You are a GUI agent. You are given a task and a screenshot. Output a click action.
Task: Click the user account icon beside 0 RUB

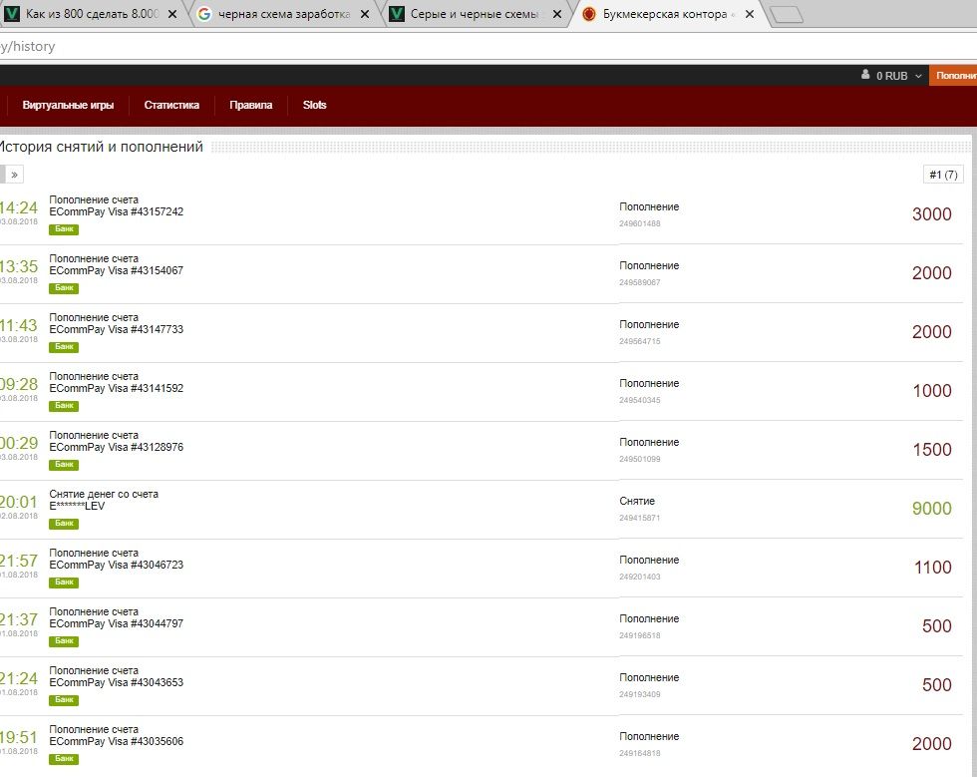(865, 76)
